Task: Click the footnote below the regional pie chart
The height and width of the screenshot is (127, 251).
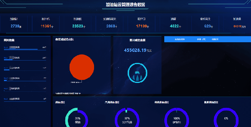Action: click(68, 93)
